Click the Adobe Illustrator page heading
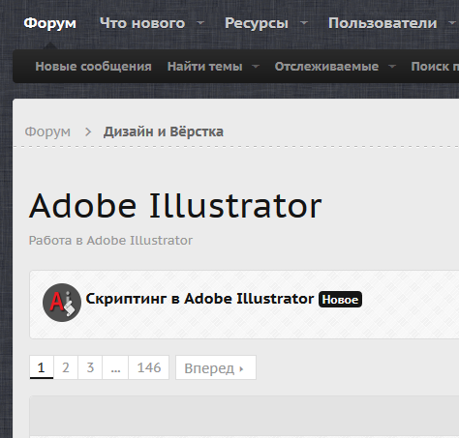Image resolution: width=459 pixels, height=438 pixels. [175, 206]
